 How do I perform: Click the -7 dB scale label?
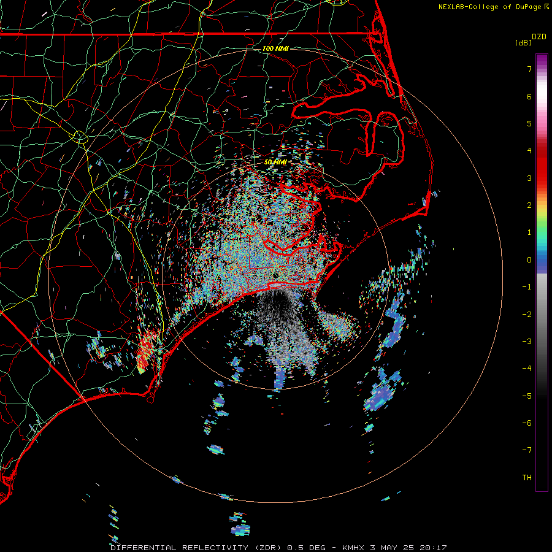[527, 450]
